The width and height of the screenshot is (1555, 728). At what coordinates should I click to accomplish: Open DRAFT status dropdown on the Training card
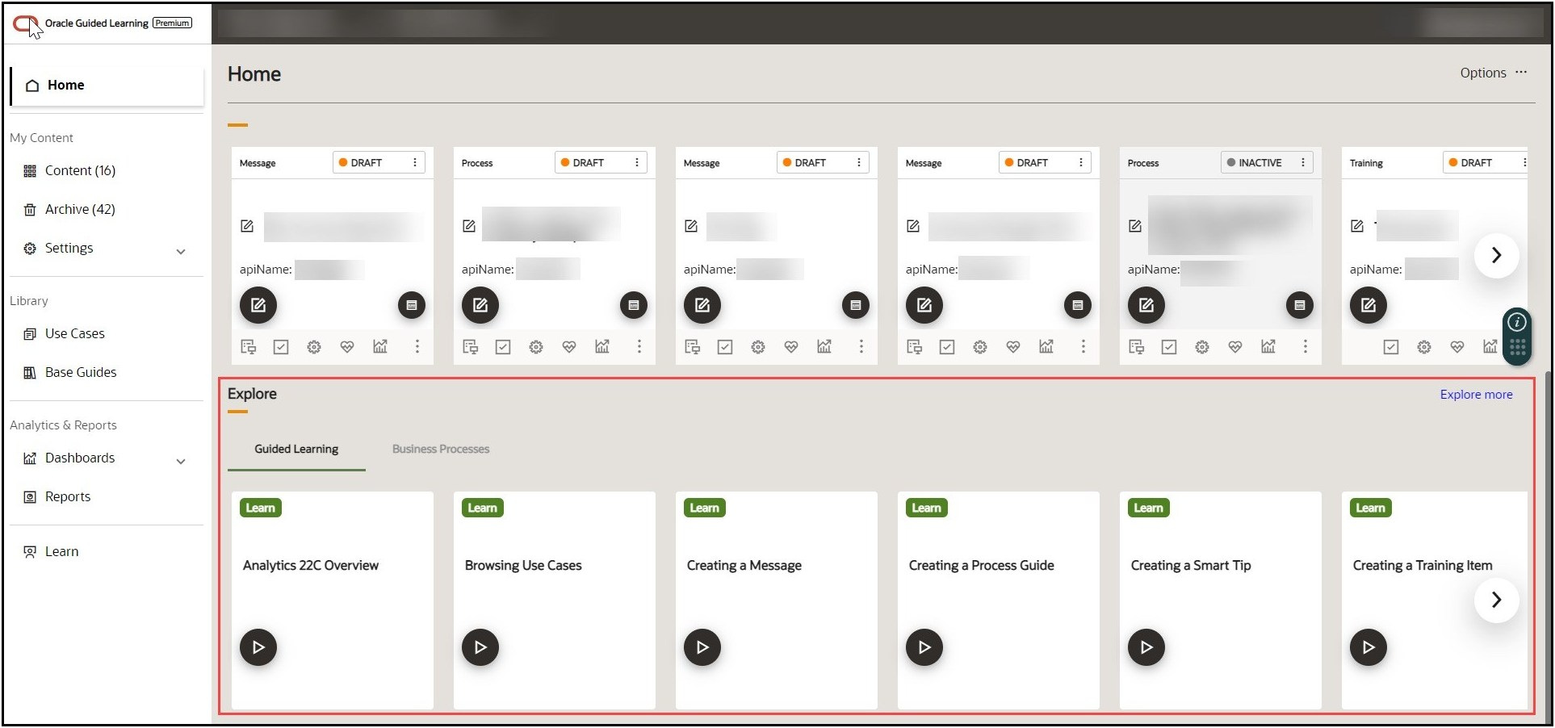coord(1485,162)
